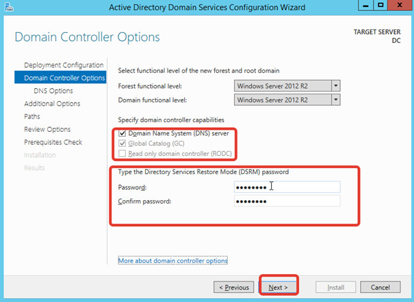Viewport: 414px width, 302px height.
Task: Select Deployment Configuration step in sidebar
Action: (x=64, y=65)
